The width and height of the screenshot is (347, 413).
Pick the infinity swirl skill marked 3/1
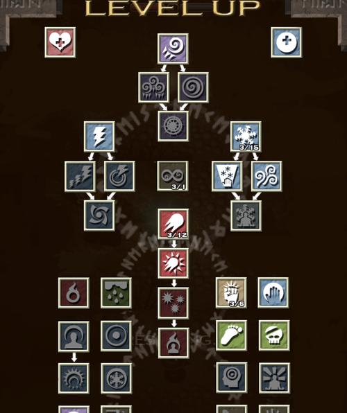click(x=173, y=176)
